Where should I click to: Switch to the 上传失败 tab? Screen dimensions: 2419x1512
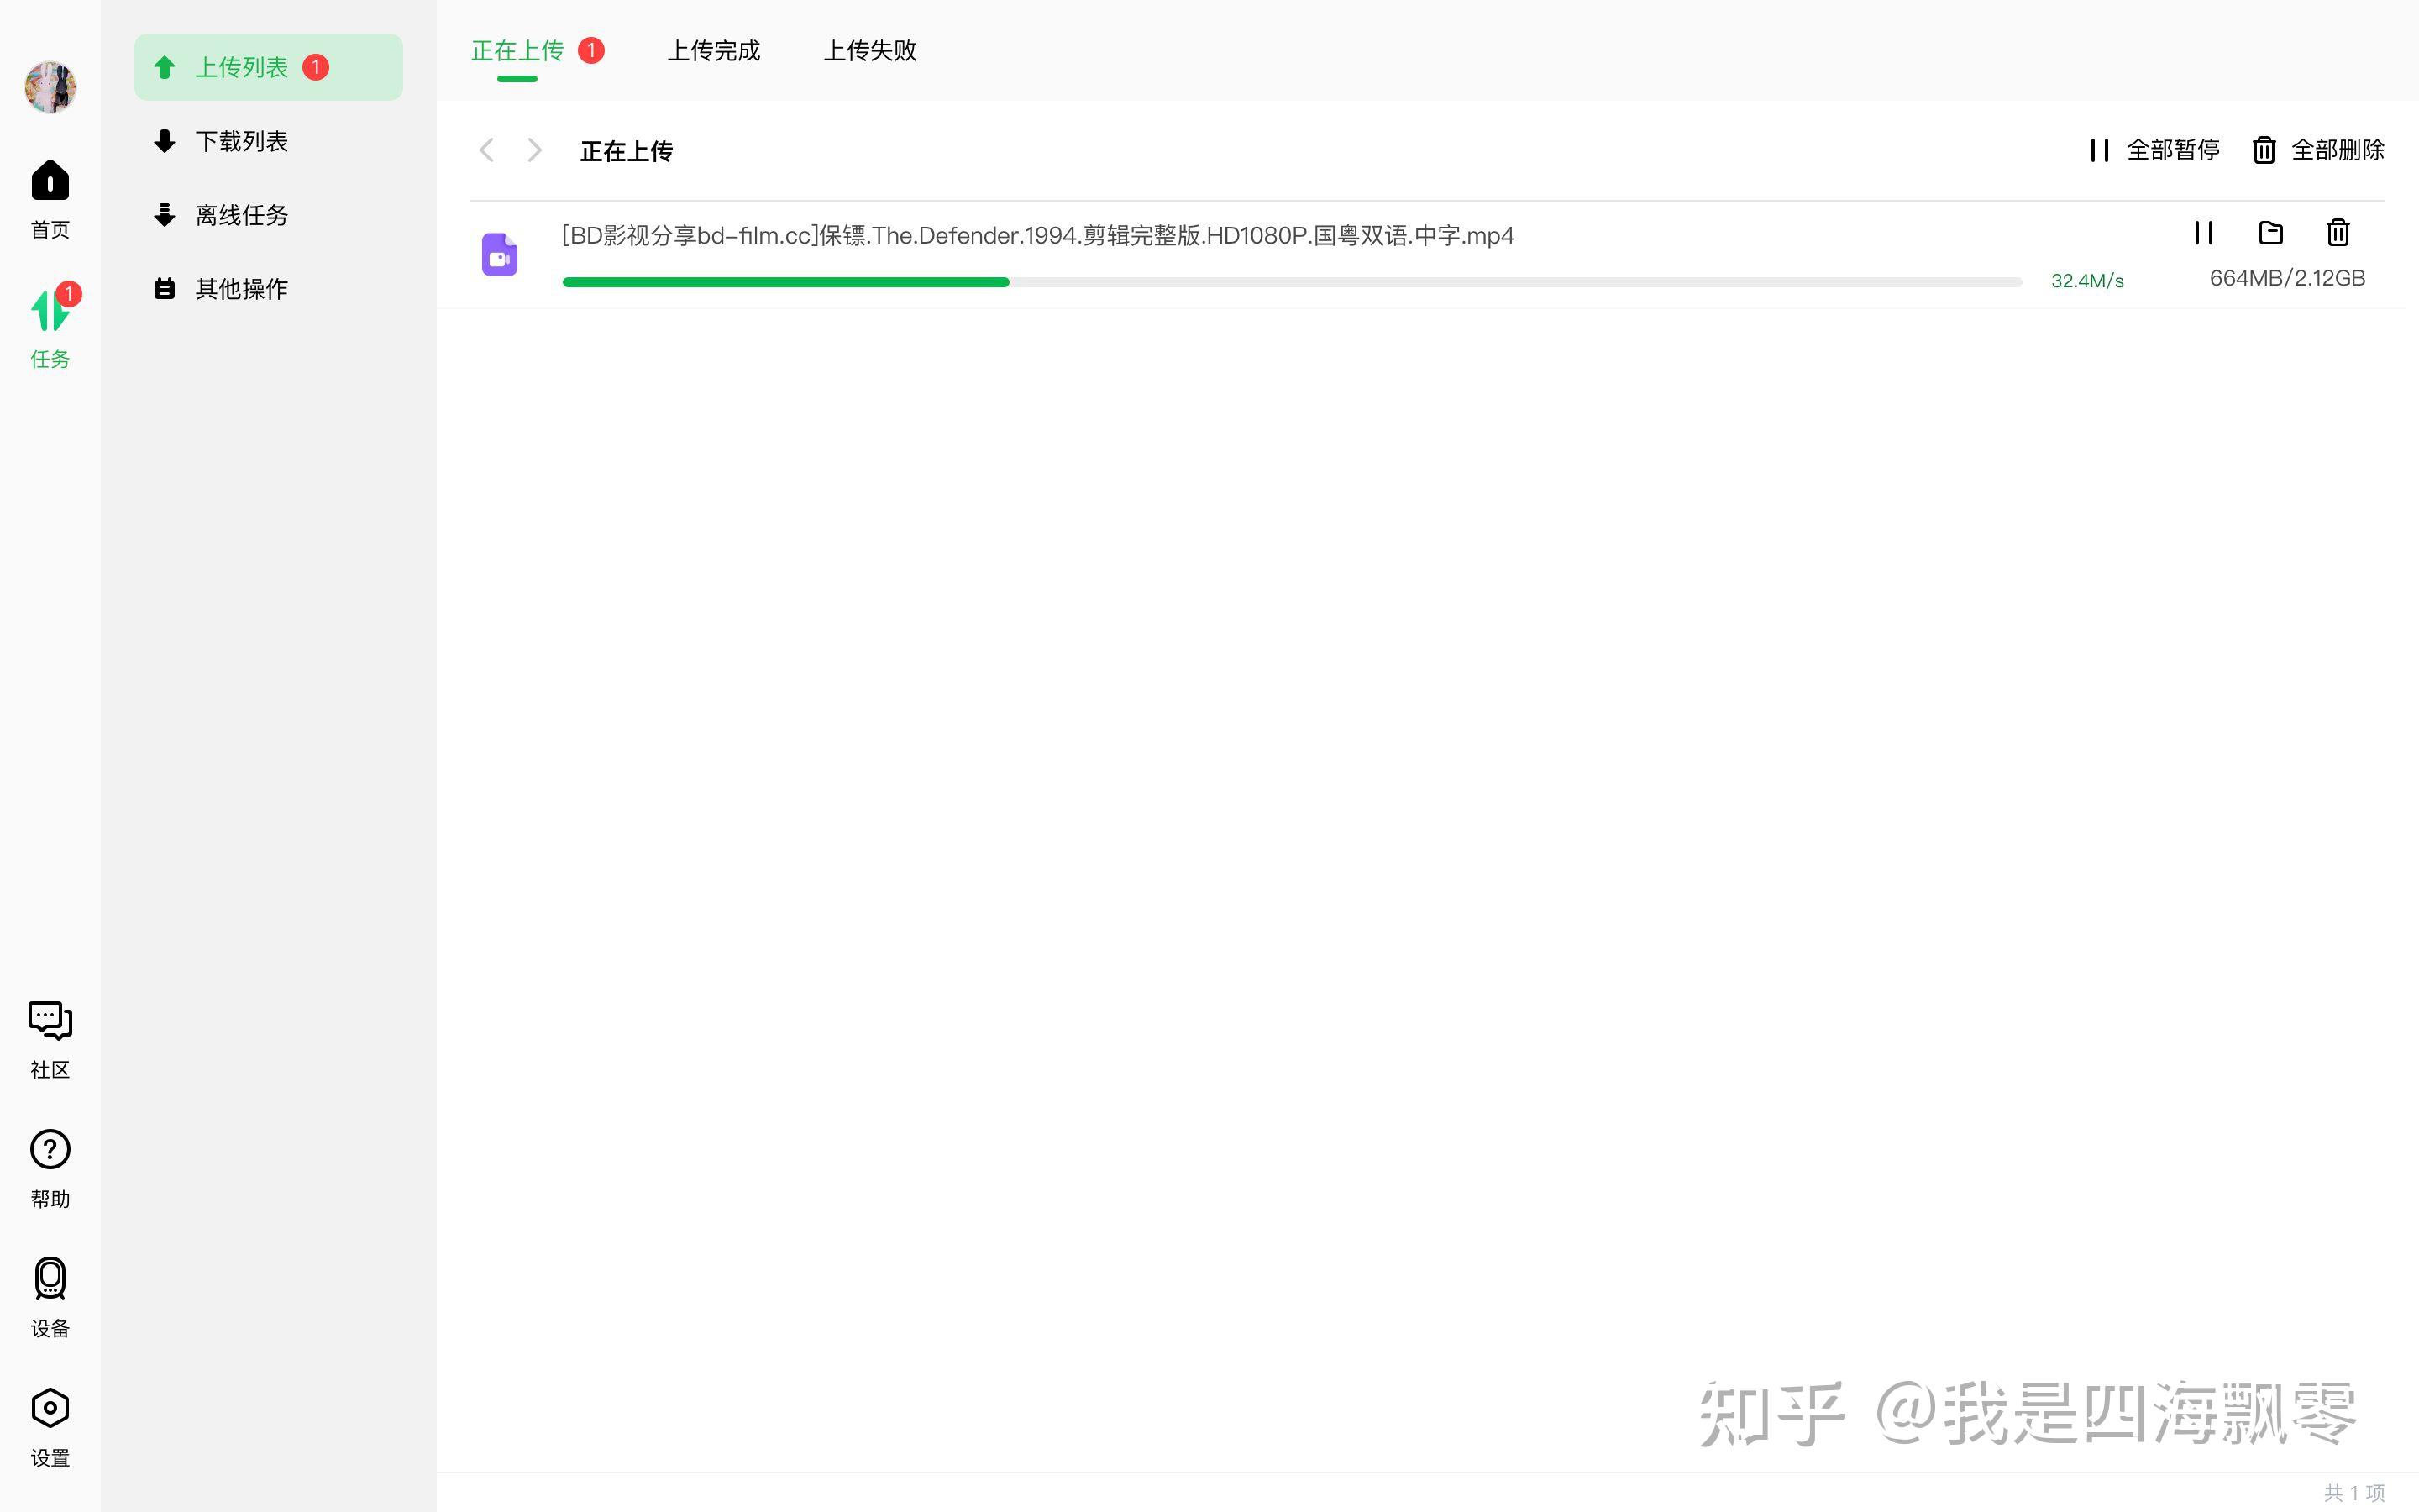point(868,50)
